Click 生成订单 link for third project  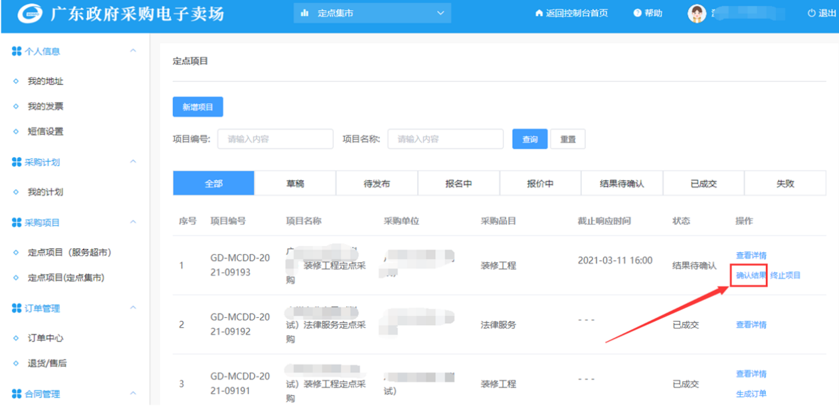751,394
